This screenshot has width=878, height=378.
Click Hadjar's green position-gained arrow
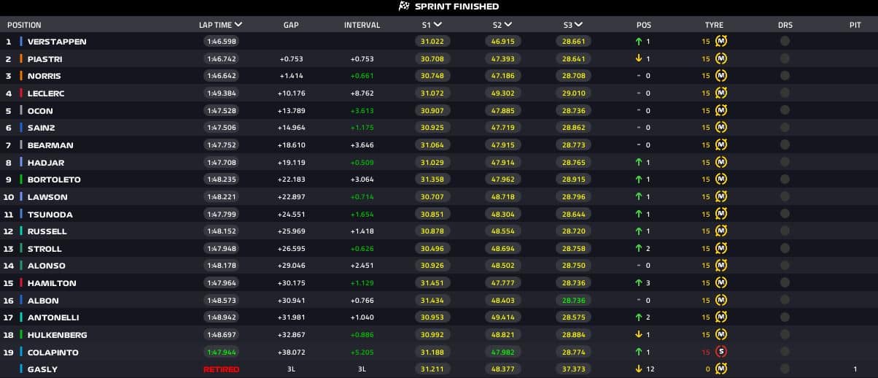tap(639, 162)
